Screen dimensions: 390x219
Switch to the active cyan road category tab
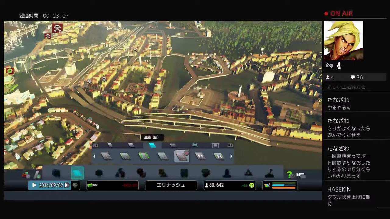(x=152, y=145)
